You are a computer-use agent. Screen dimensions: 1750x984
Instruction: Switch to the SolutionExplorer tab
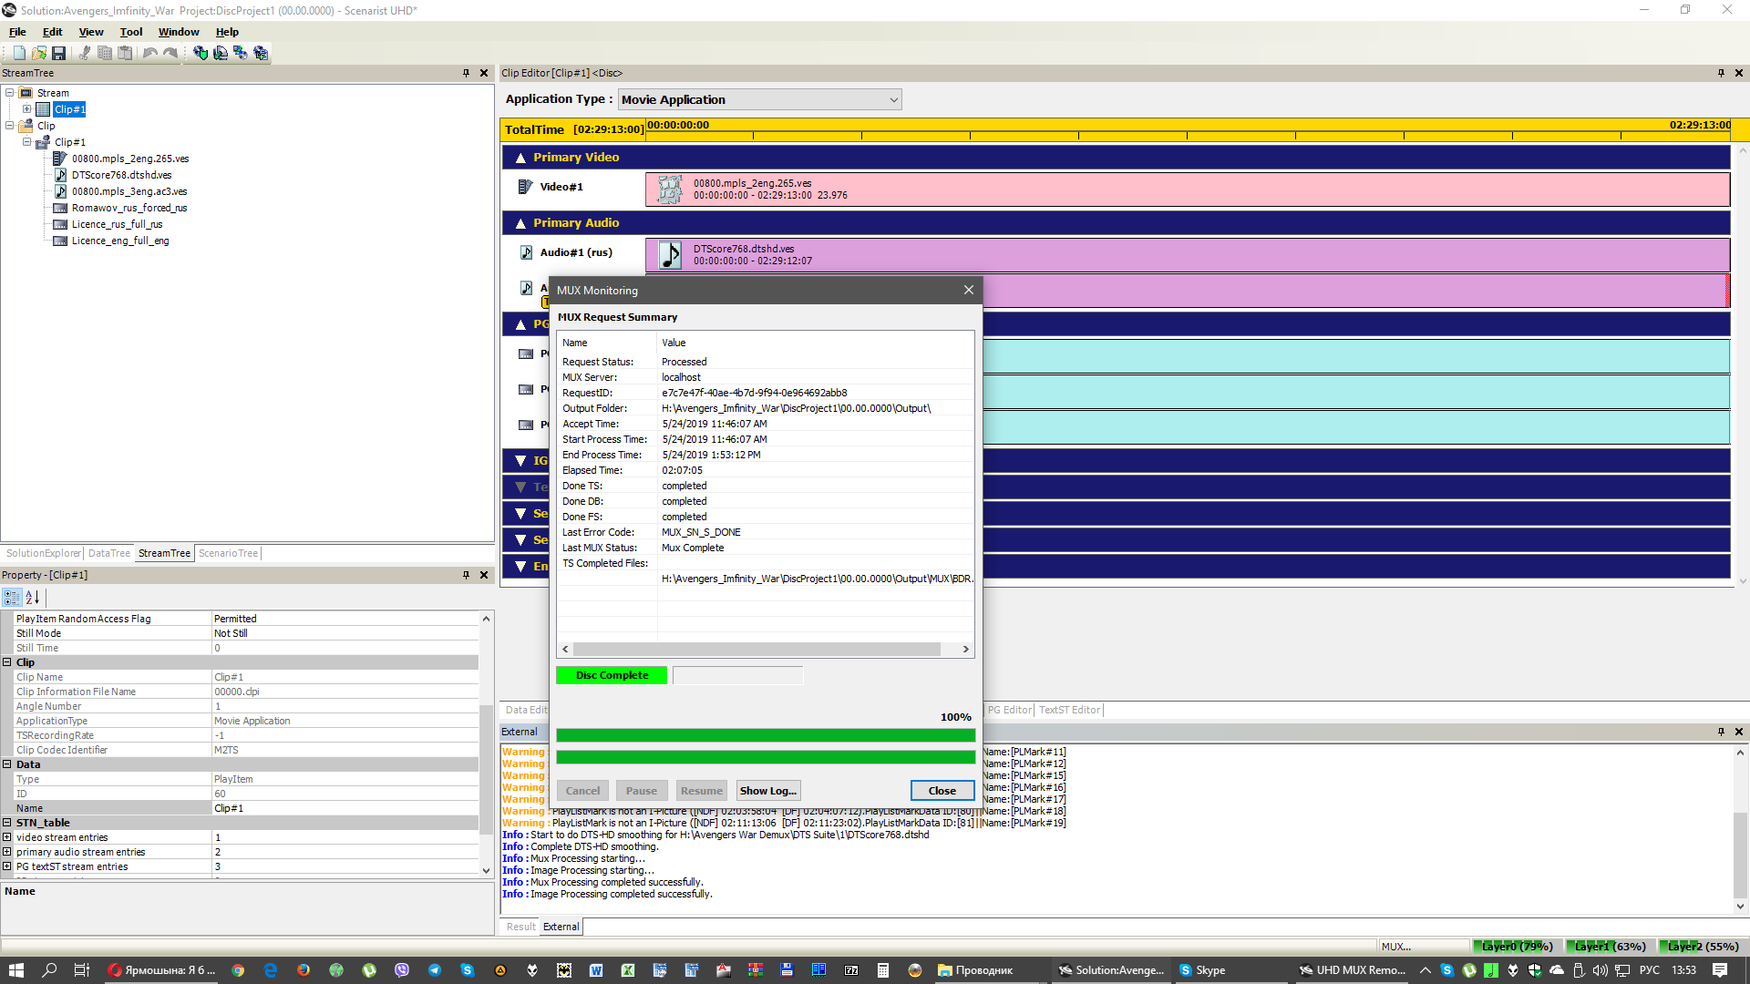43,553
